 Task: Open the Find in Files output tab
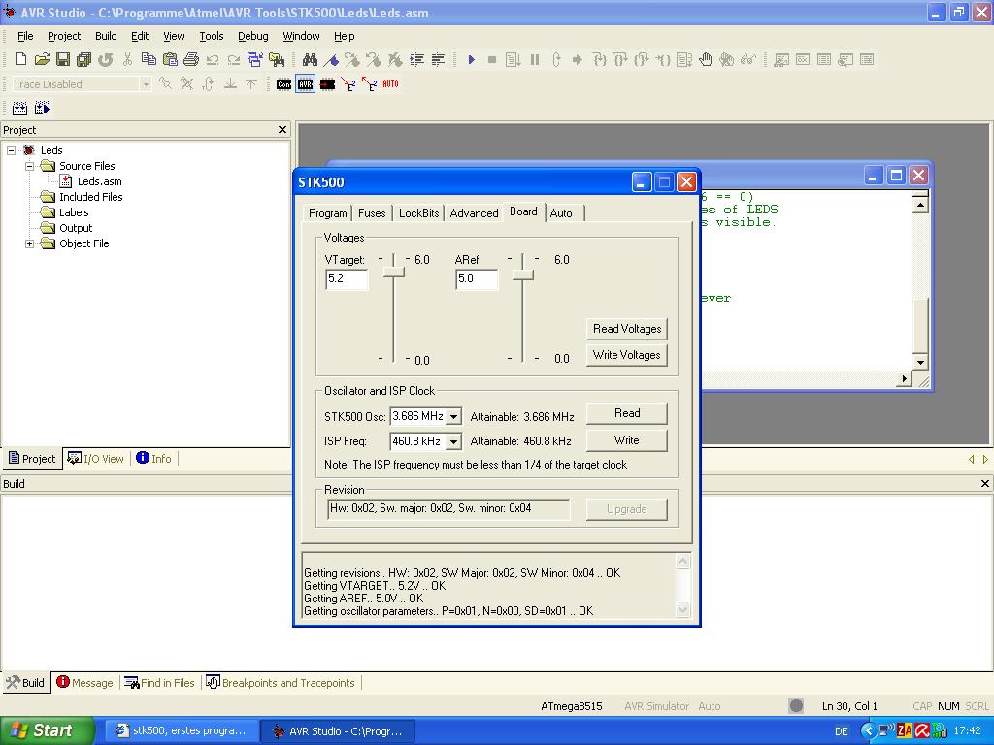coord(160,683)
